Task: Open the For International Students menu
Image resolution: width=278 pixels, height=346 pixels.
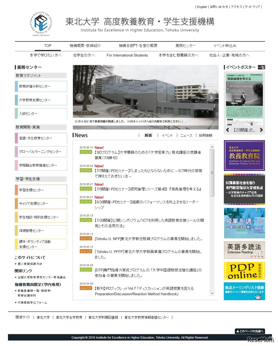Action: click(x=127, y=55)
